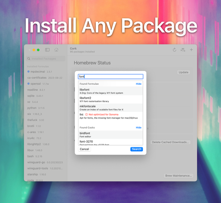
Task: Select ca-certificates in sidebar
Action: 46,78
